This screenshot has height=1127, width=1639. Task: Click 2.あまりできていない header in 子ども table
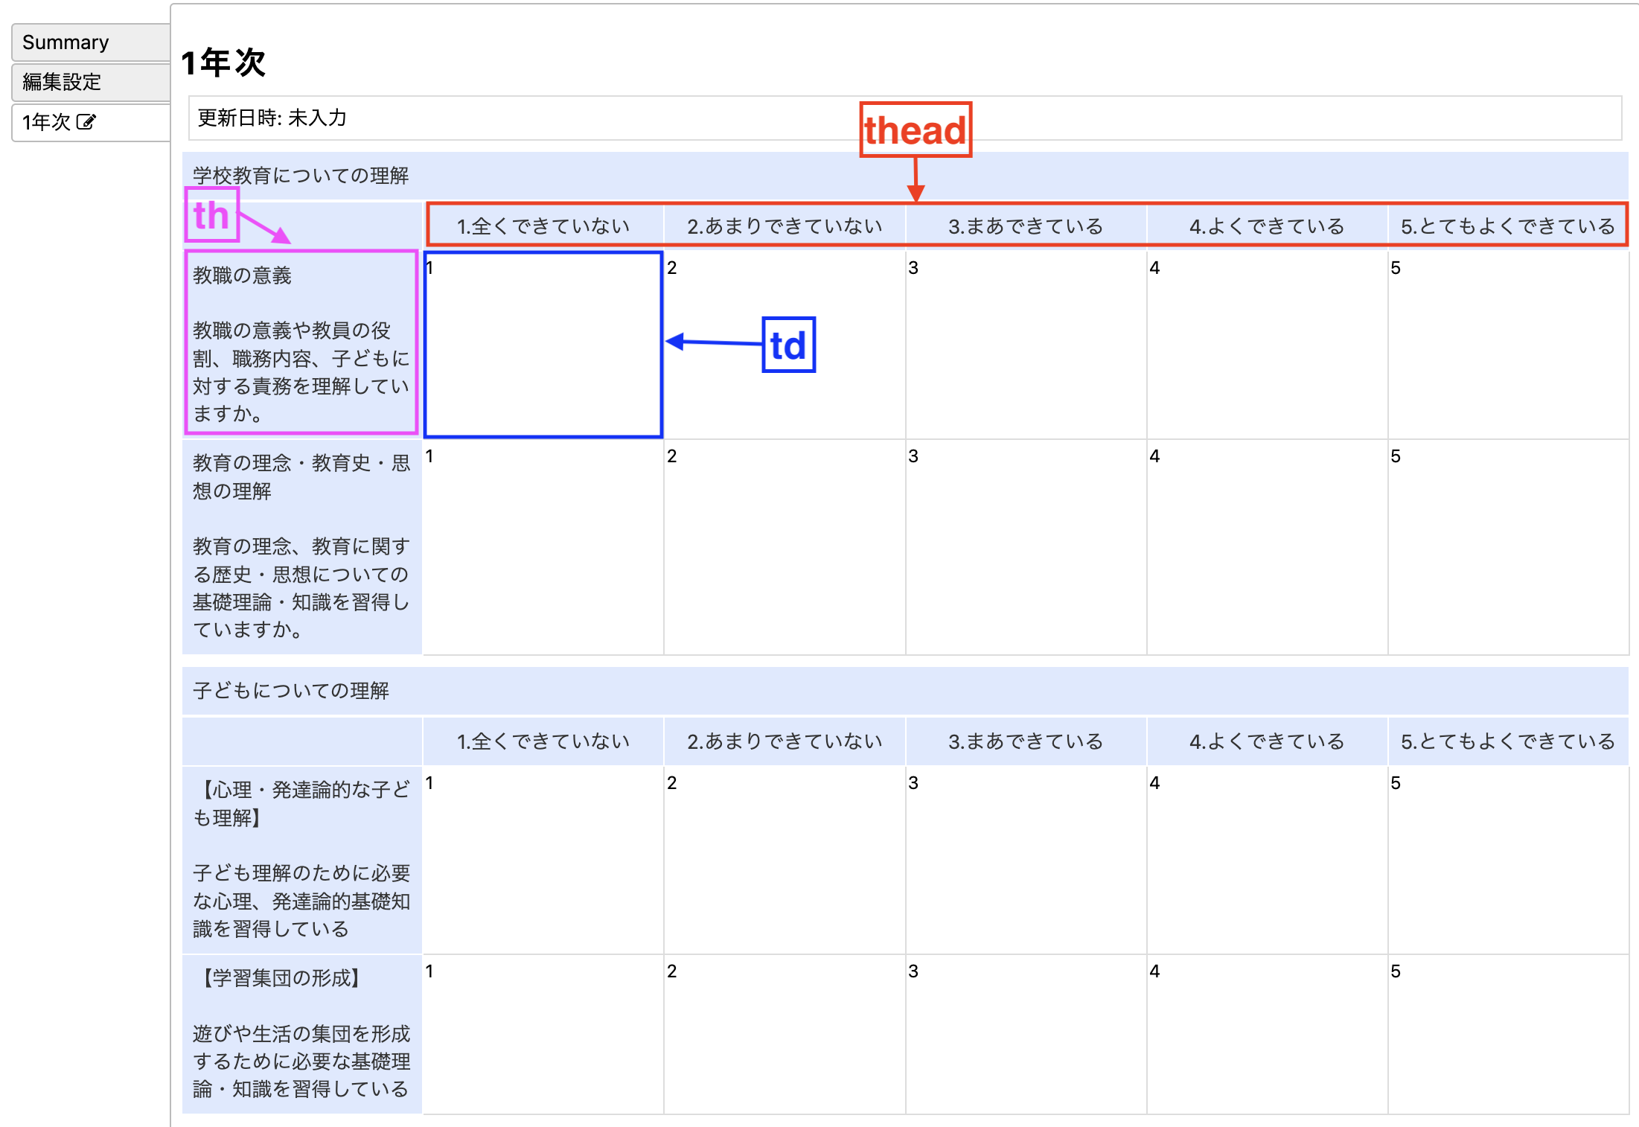[785, 741]
